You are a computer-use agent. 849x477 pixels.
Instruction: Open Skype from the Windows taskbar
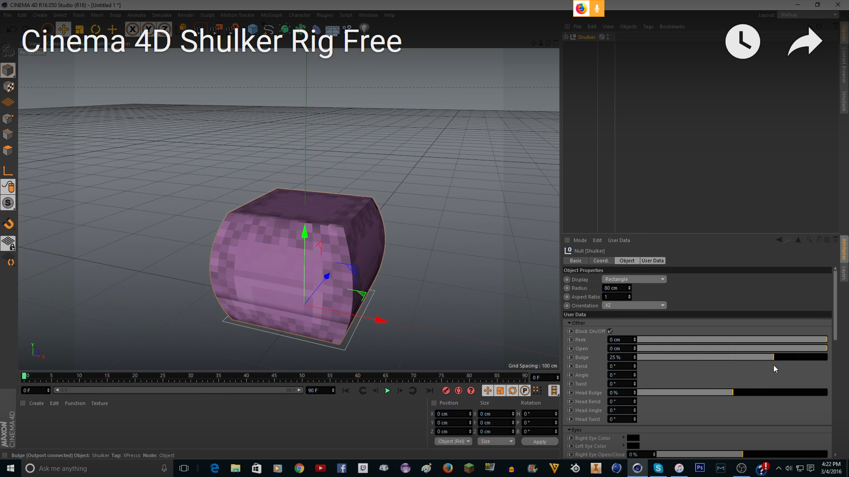(658, 468)
